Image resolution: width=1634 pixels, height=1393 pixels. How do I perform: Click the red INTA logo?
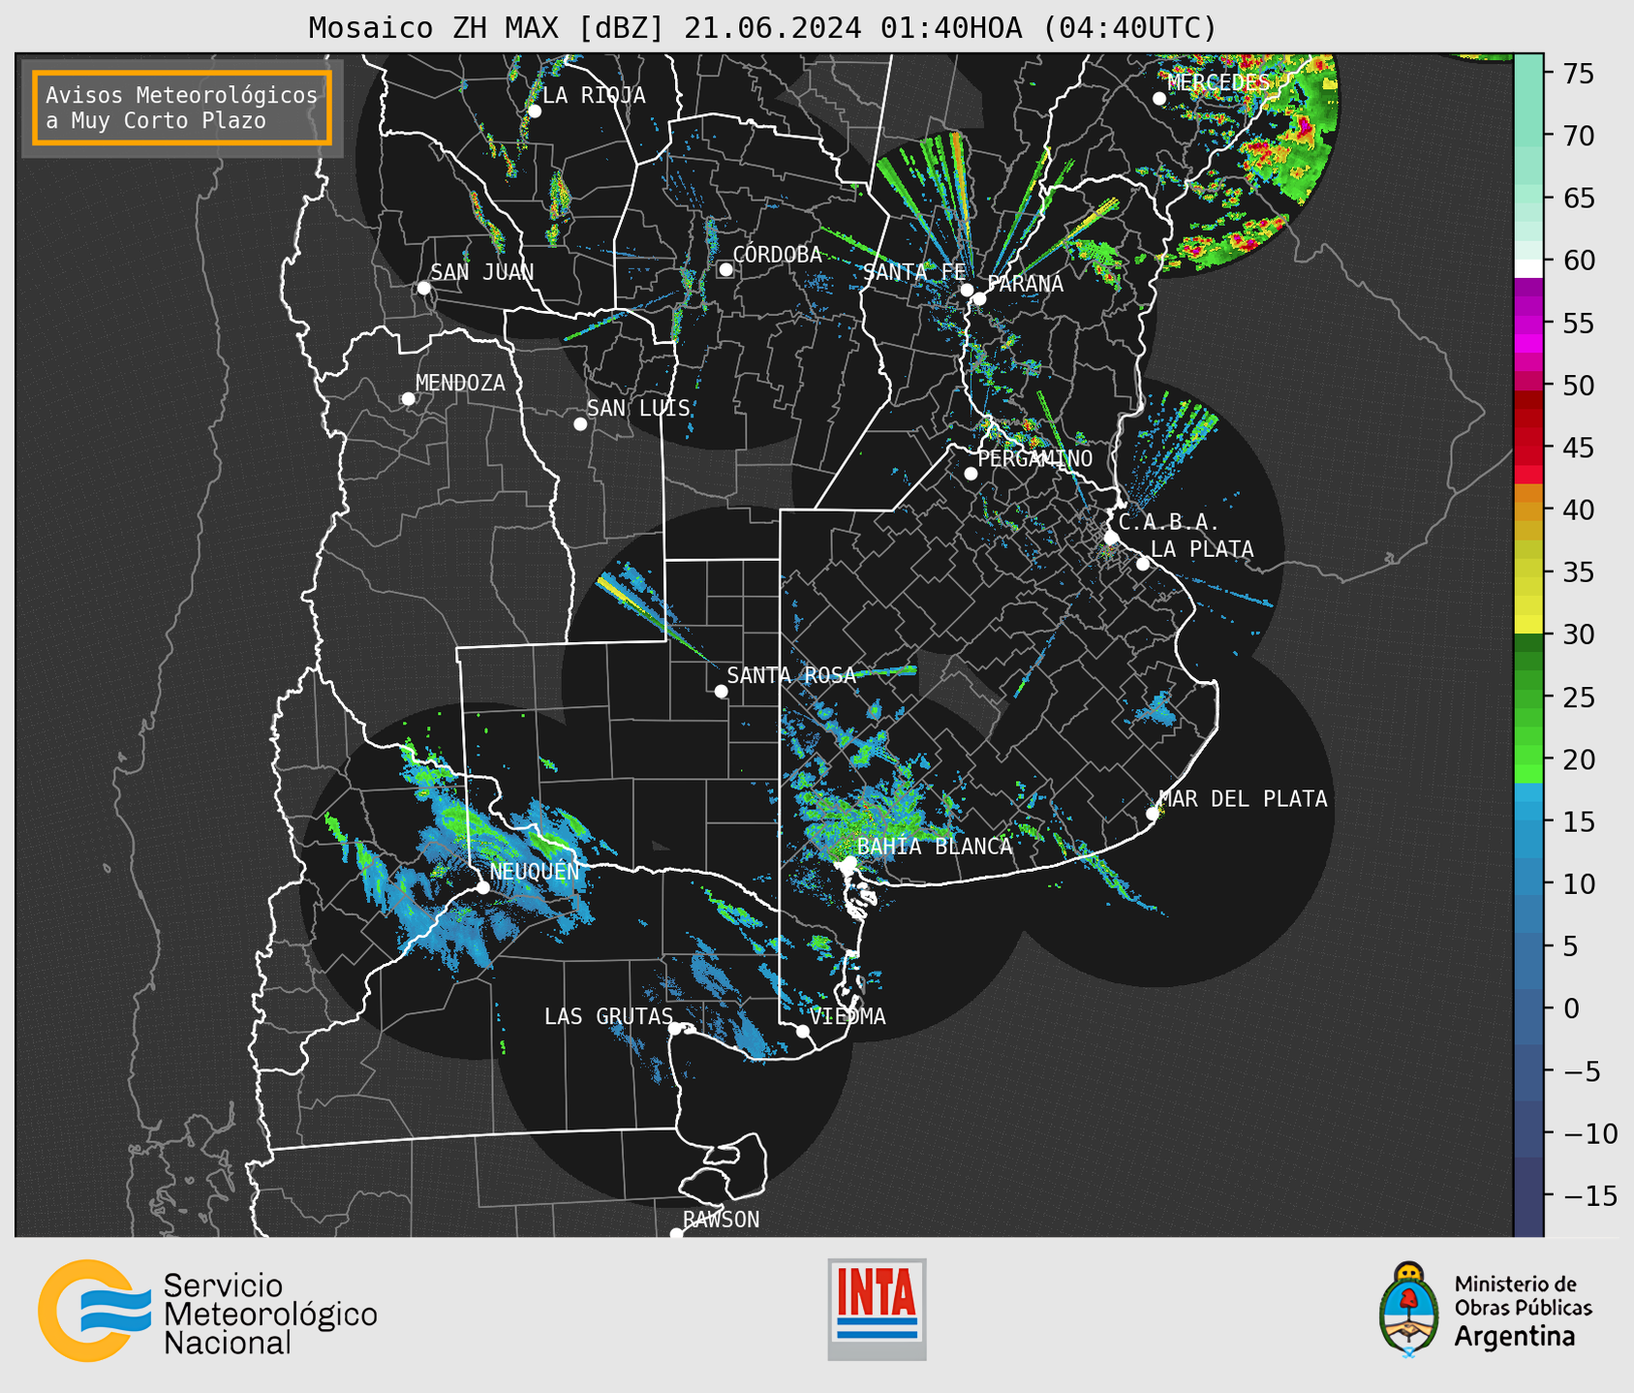877,1309
